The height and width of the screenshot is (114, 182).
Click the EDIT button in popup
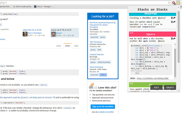(156, 87)
